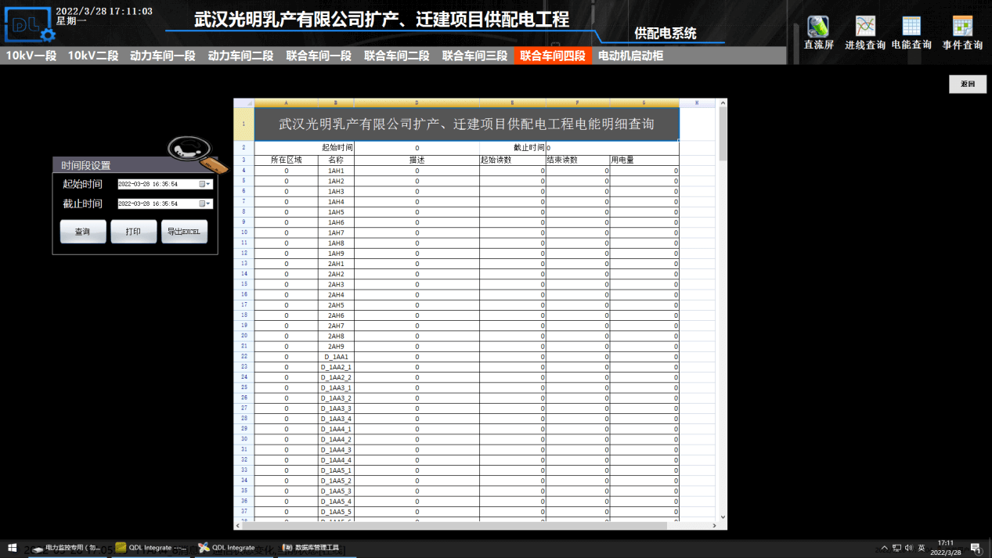This screenshot has width=992, height=558.
Task: Click the 查询 button
Action: 83,232
